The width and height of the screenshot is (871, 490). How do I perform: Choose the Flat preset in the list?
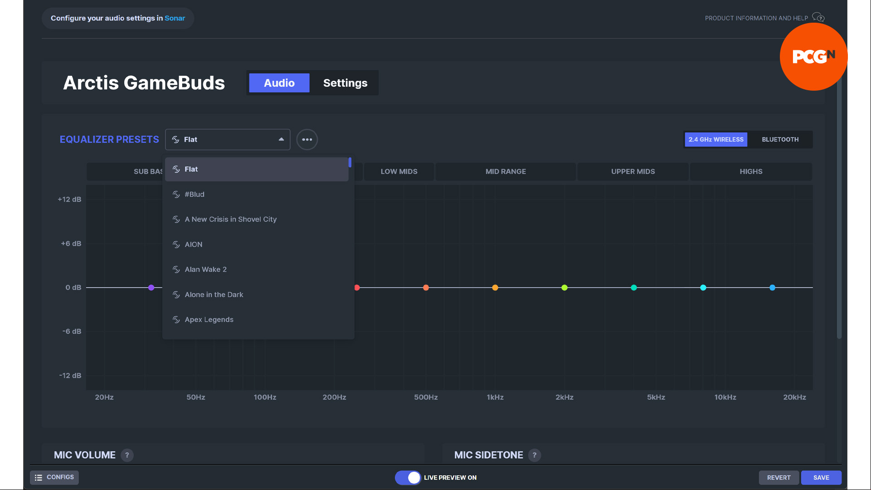[257, 169]
